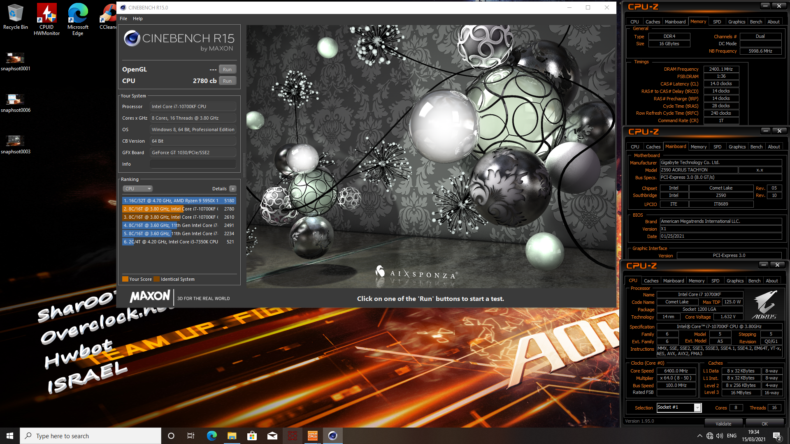Open CPU tab in top CPU-Z window
Image resolution: width=790 pixels, height=444 pixels.
pos(634,22)
